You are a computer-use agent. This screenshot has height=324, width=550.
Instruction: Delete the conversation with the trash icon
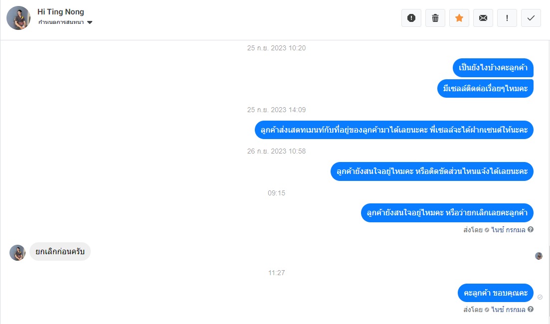point(435,18)
